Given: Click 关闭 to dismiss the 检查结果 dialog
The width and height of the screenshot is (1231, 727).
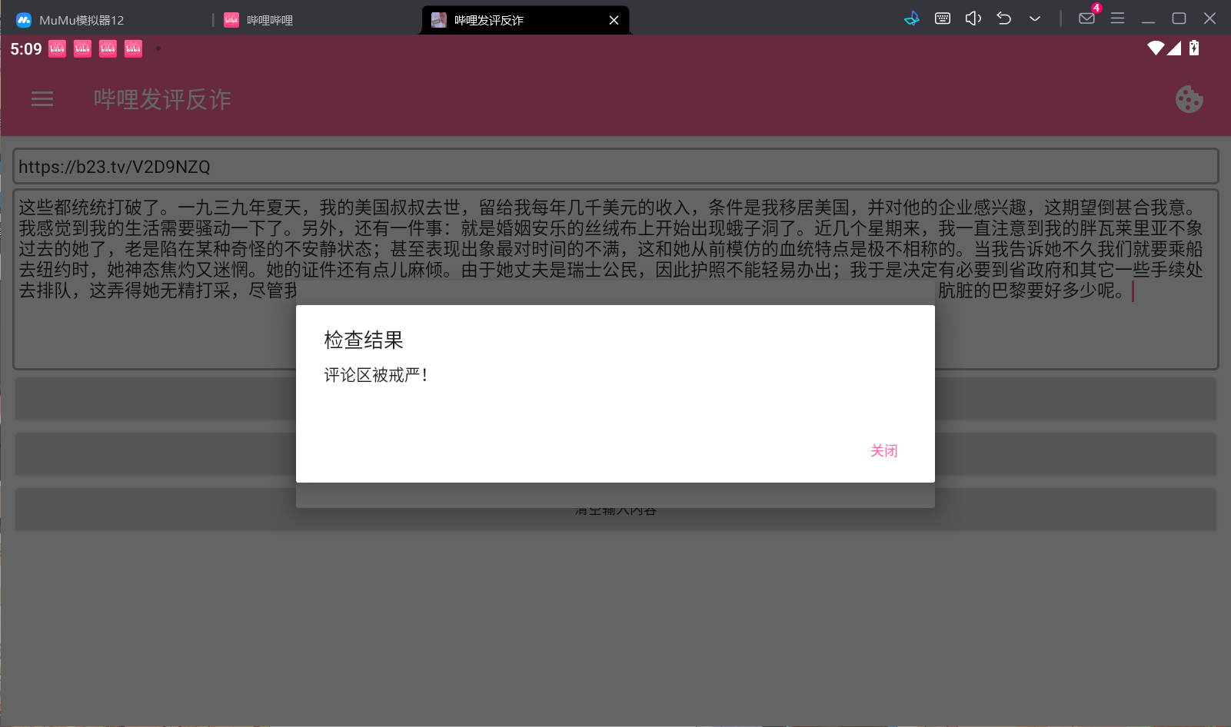Looking at the screenshot, I should pyautogui.click(x=883, y=451).
